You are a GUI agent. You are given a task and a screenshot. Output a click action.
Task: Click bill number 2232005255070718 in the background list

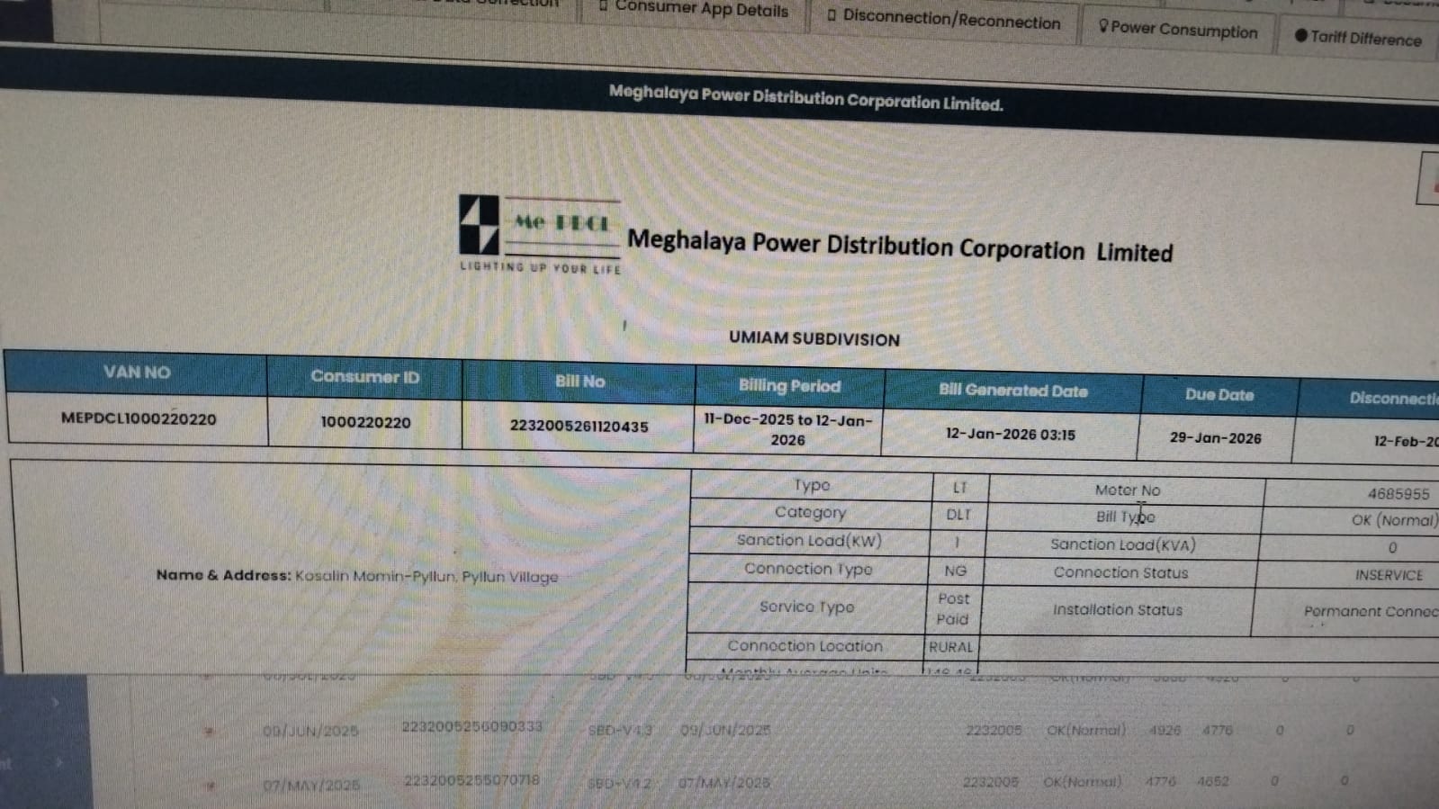pos(472,780)
